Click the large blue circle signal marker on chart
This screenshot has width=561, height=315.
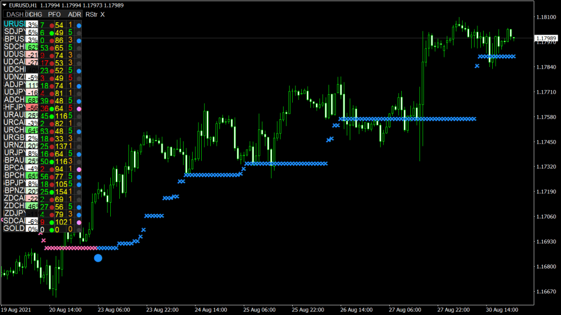(x=98, y=258)
